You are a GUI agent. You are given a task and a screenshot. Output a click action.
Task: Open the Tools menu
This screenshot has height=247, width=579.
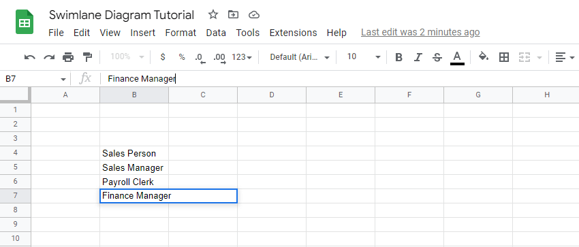pos(248,33)
